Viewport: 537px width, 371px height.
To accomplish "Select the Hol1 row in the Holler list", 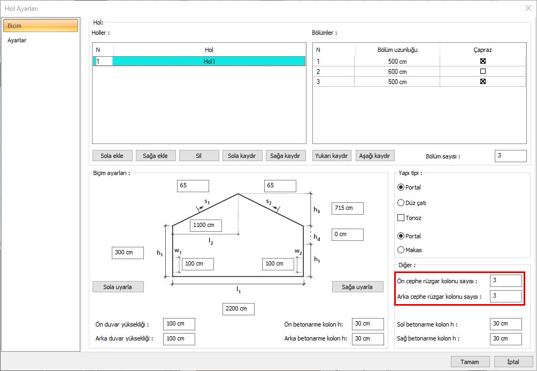I will [x=209, y=62].
